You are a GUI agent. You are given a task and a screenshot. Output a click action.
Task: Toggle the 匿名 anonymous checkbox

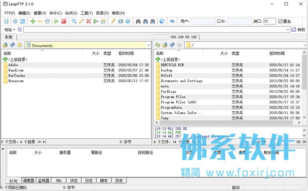point(280,21)
